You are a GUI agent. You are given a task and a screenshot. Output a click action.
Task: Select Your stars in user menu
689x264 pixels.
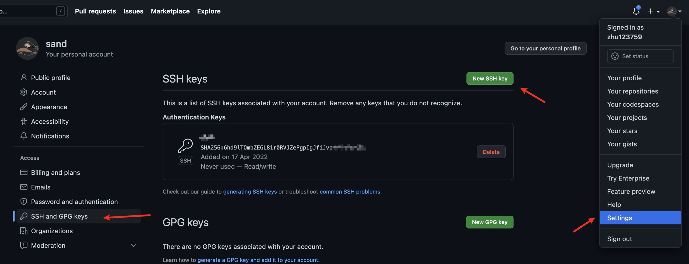(640, 131)
